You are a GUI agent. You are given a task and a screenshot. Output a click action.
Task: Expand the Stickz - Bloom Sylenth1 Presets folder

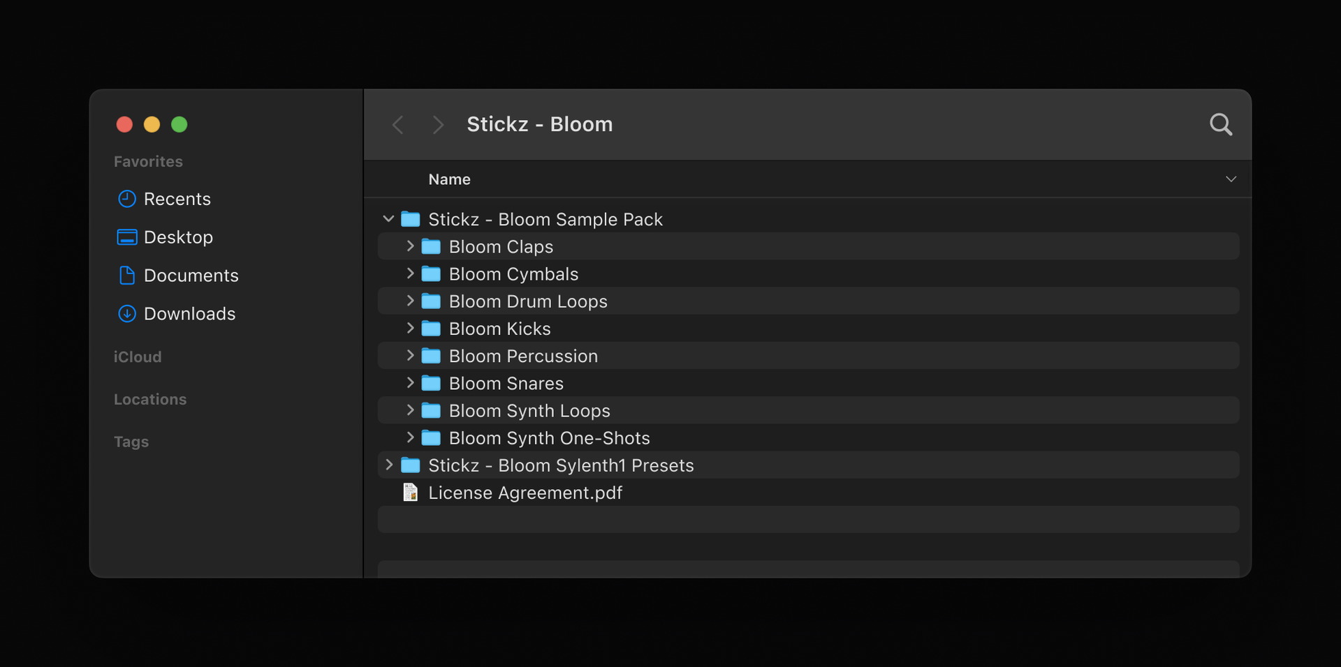[390, 465]
